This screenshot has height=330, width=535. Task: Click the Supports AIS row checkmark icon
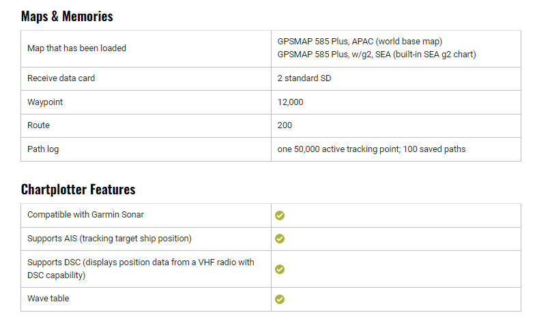click(x=280, y=239)
